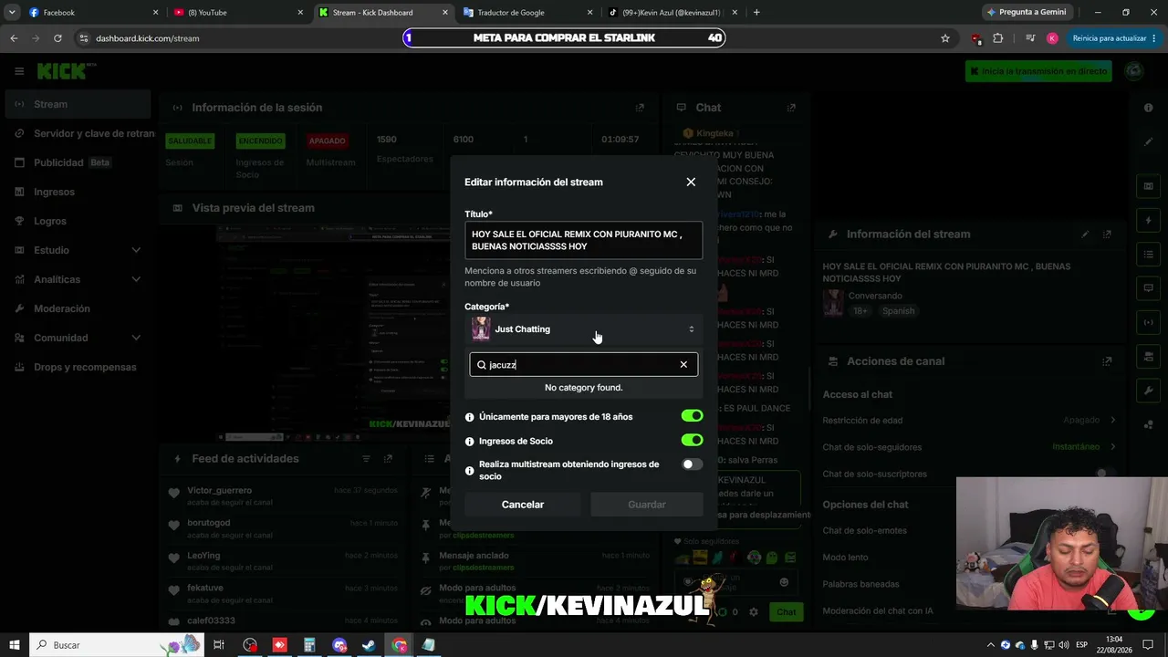
Task: Reload the page
Action: pyautogui.click(x=57, y=38)
